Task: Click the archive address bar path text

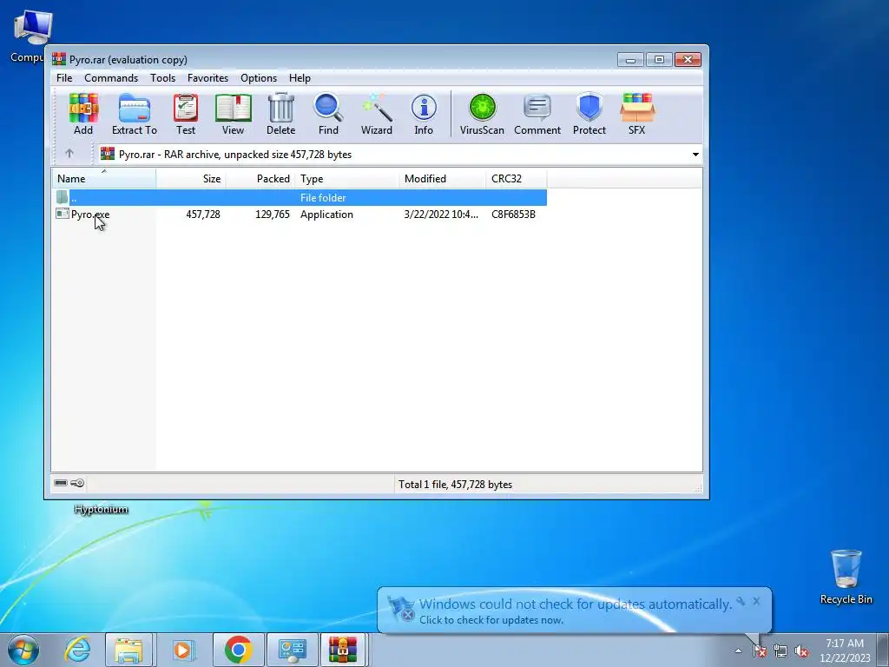Action: coord(234,155)
